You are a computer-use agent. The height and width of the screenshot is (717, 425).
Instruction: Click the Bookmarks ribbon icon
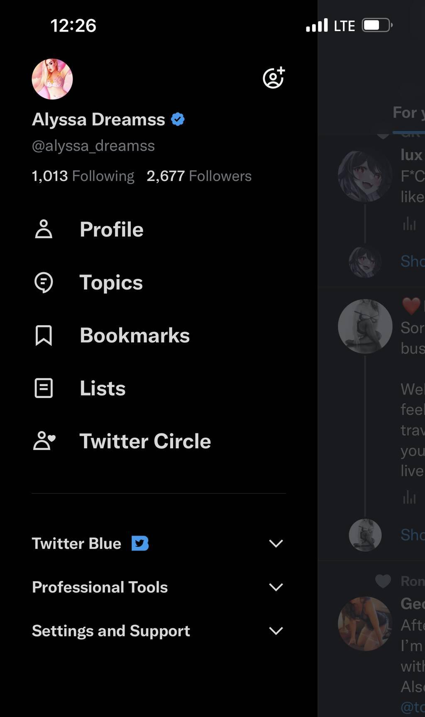tap(44, 335)
